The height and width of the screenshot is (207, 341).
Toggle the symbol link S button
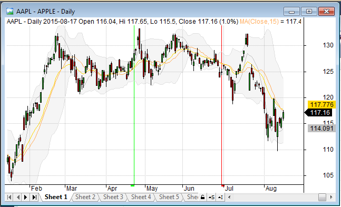coord(211,197)
